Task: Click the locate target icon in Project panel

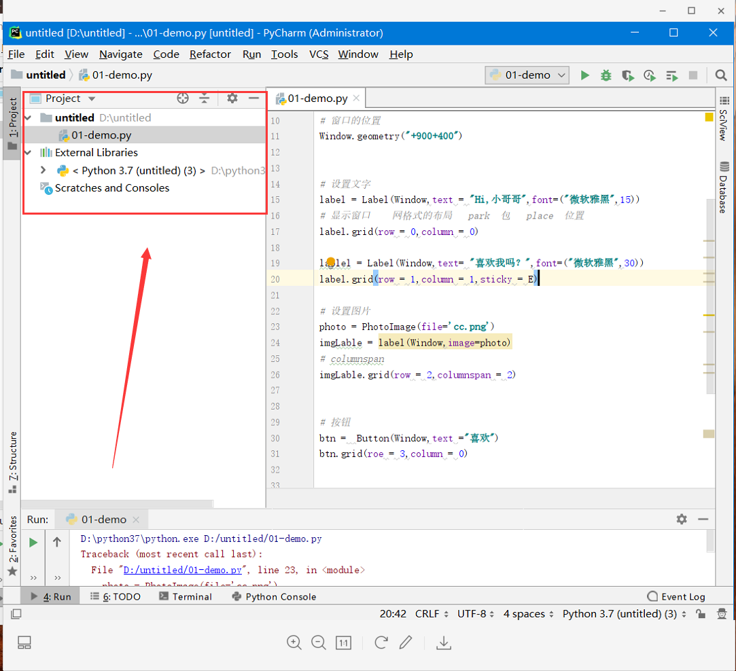Action: tap(183, 98)
